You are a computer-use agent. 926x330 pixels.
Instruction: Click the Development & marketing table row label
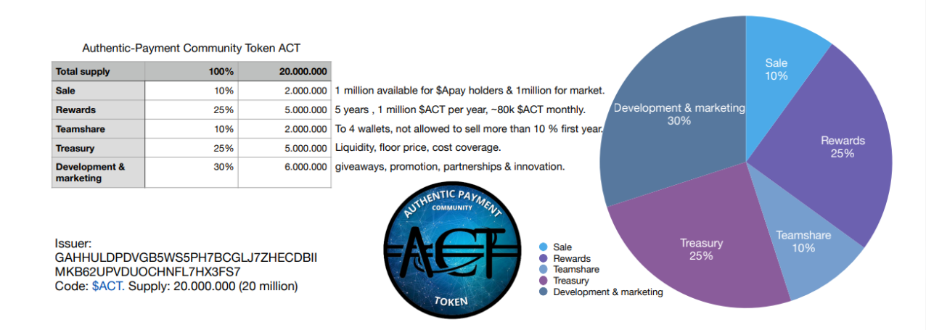pos(98,173)
